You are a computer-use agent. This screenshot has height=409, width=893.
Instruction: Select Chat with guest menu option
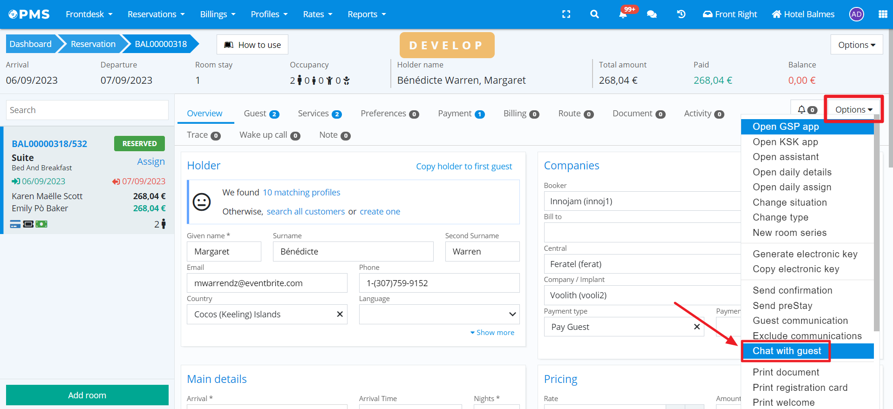tap(786, 351)
